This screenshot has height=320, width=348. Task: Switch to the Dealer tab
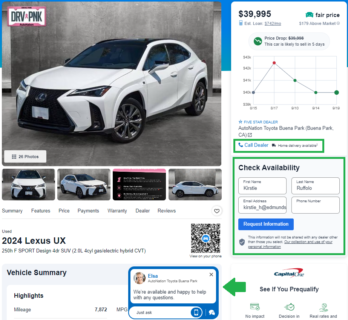pyautogui.click(x=143, y=211)
